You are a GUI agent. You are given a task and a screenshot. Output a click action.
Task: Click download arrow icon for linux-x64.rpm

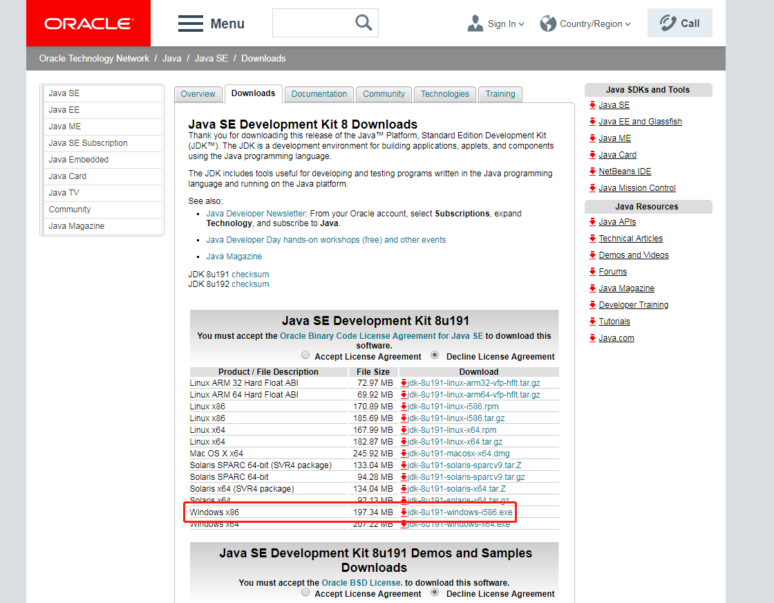click(x=404, y=430)
